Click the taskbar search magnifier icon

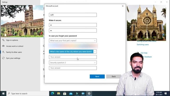point(9,94)
